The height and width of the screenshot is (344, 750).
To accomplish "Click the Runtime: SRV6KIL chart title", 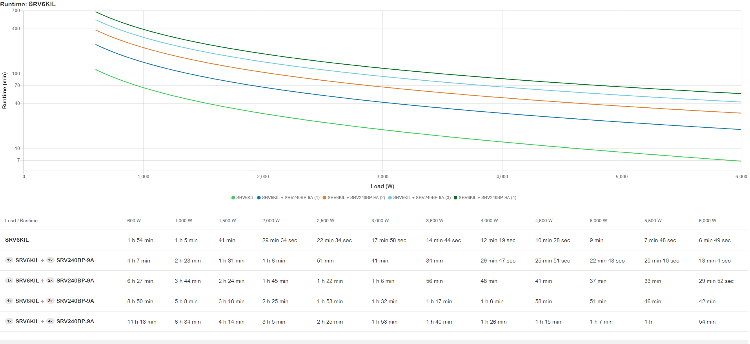I will tap(28, 4).
